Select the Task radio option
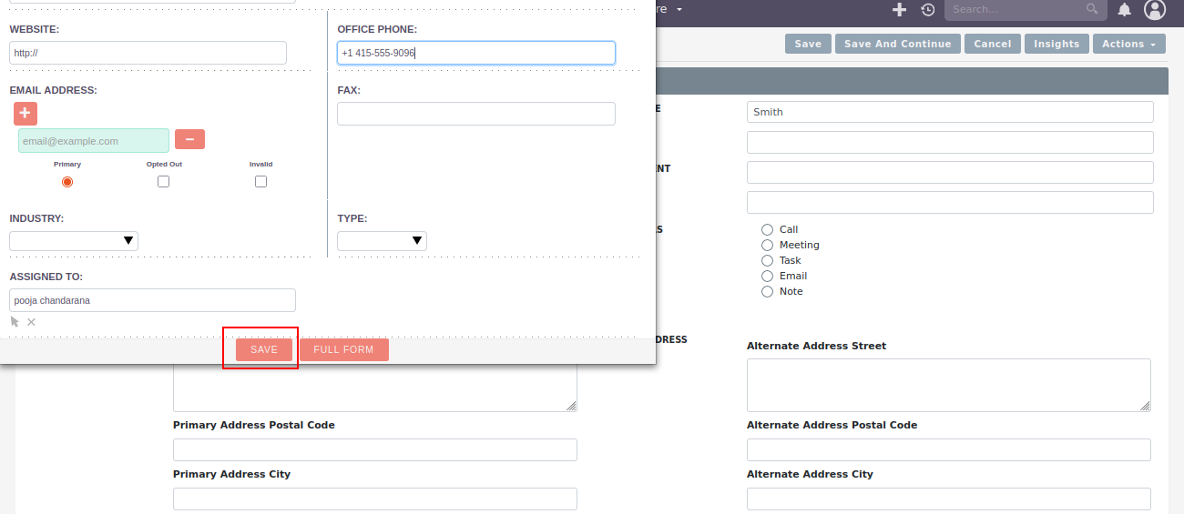Viewport: 1184px width, 514px height. coord(767,261)
